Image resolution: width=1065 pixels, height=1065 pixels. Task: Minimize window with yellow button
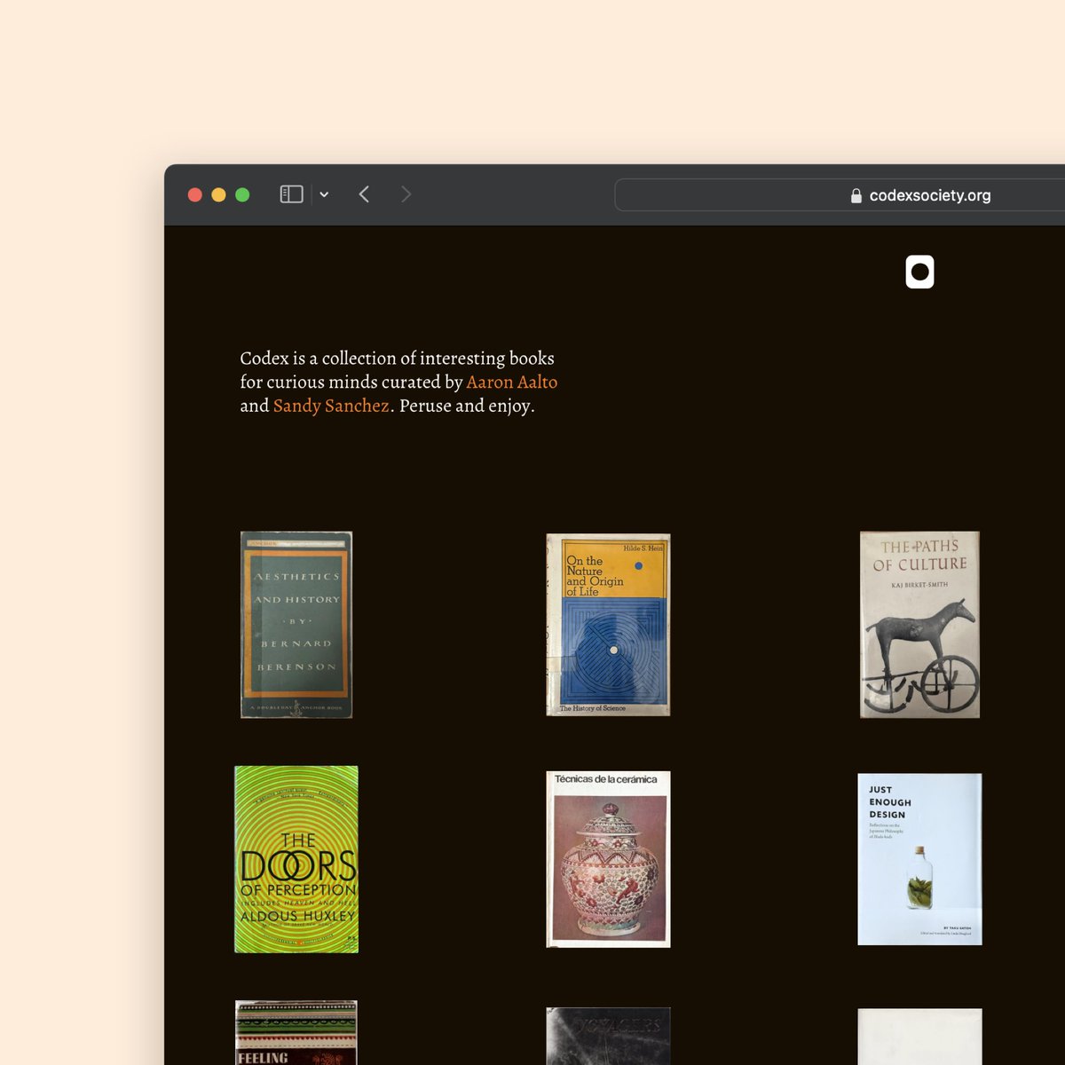click(x=218, y=194)
